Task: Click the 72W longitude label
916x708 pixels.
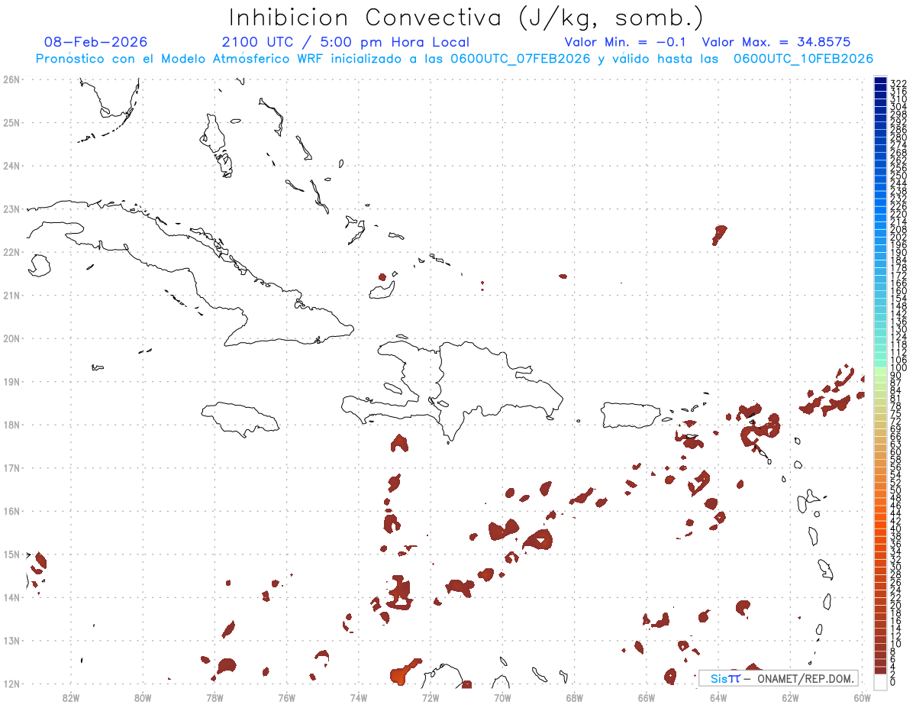Action: [x=431, y=697]
